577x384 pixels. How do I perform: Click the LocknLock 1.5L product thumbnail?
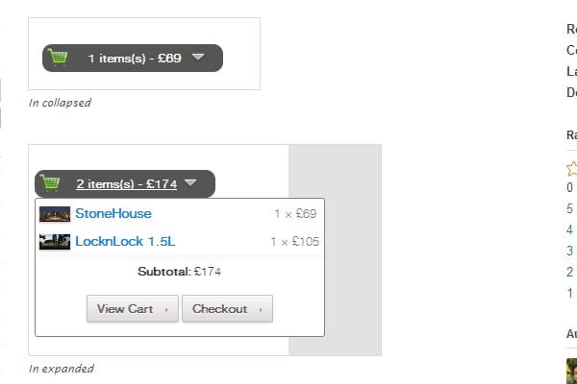point(55,242)
